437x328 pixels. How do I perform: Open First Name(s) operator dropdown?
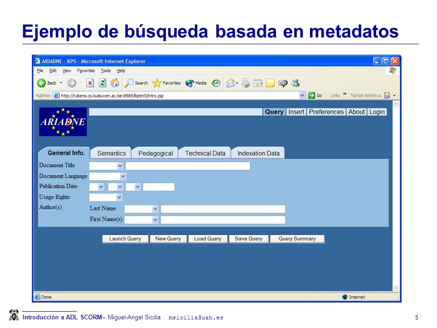(x=155, y=220)
